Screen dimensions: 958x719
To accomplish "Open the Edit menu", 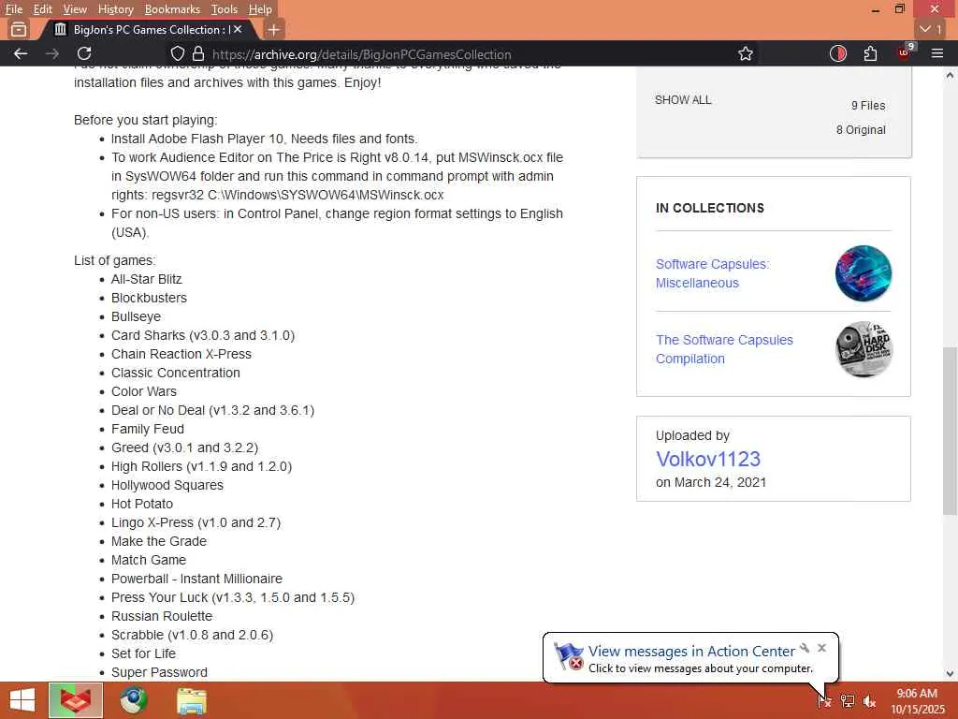I will pyautogui.click(x=42, y=9).
